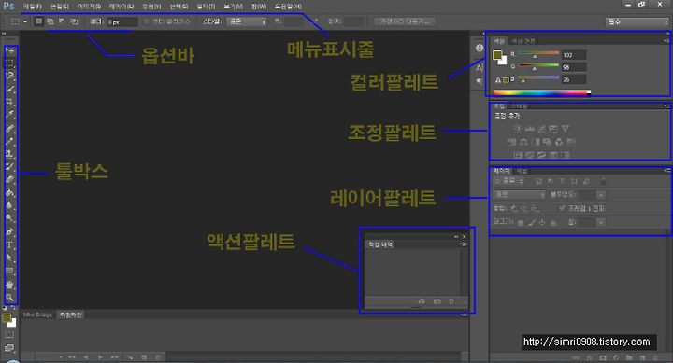Select the Healing Brush tool
673x363 pixels.
(10, 128)
